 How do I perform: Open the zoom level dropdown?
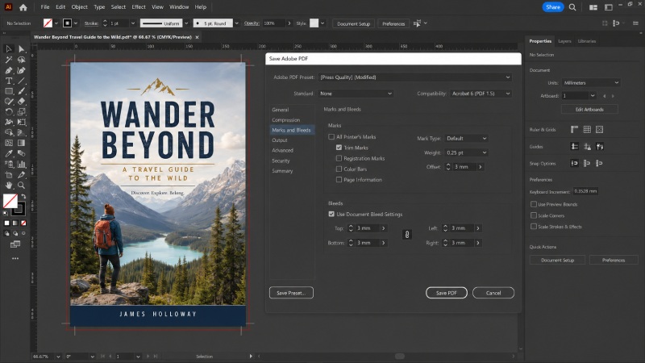[x=58, y=357]
